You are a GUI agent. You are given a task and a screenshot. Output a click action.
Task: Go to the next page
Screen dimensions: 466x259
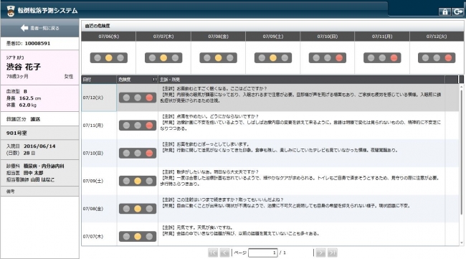pos(320,253)
